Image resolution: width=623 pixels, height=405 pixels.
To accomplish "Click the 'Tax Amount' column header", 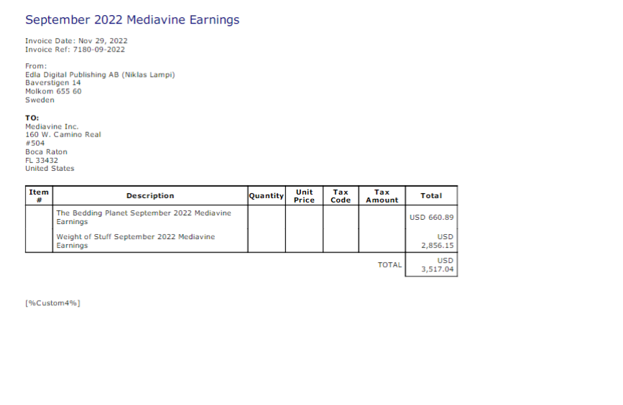I will (382, 196).
